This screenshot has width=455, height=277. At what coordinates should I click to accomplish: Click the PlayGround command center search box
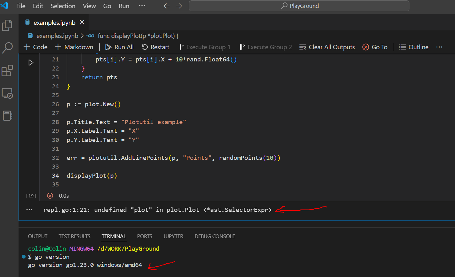click(299, 6)
